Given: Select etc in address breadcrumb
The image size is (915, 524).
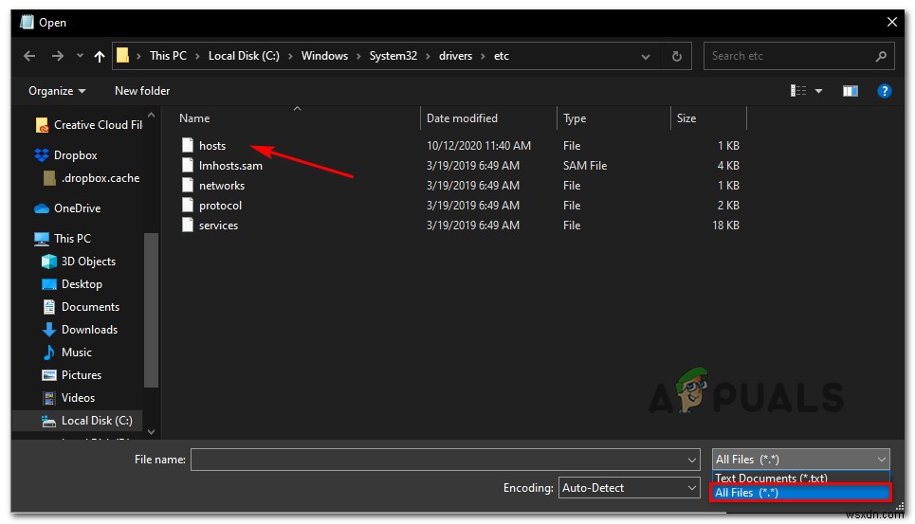Looking at the screenshot, I should (502, 56).
